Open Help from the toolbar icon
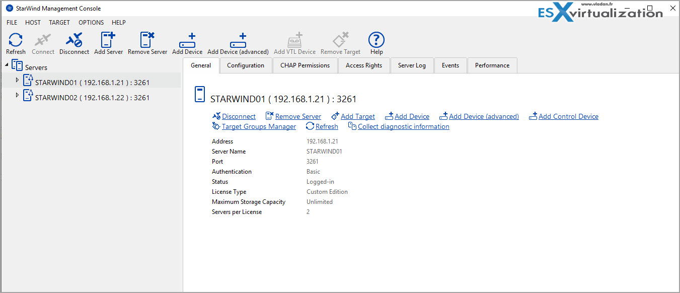This screenshot has height=293, width=680. coord(376,40)
